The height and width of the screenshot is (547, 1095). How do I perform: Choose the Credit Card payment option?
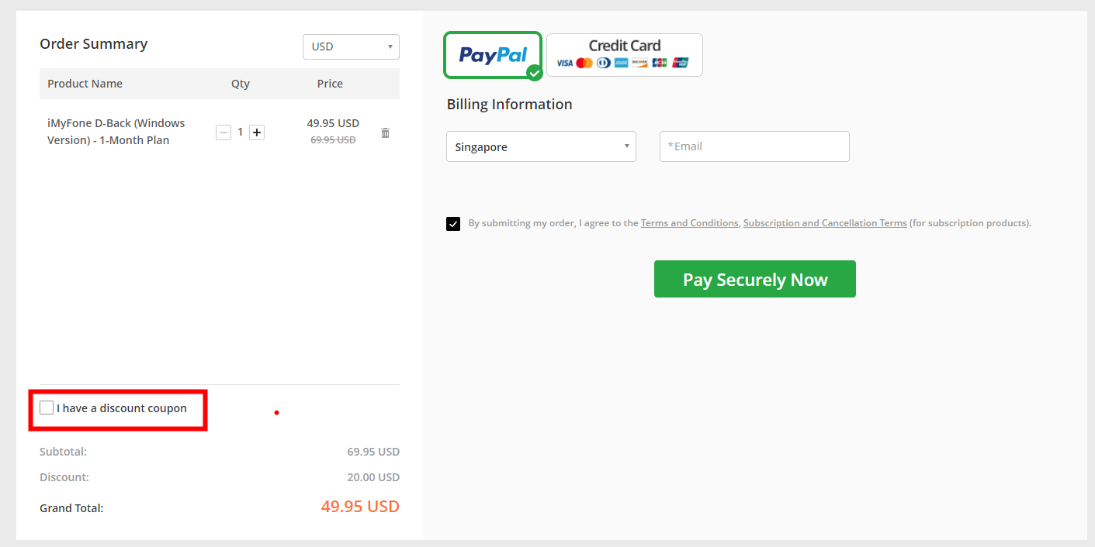(x=625, y=55)
